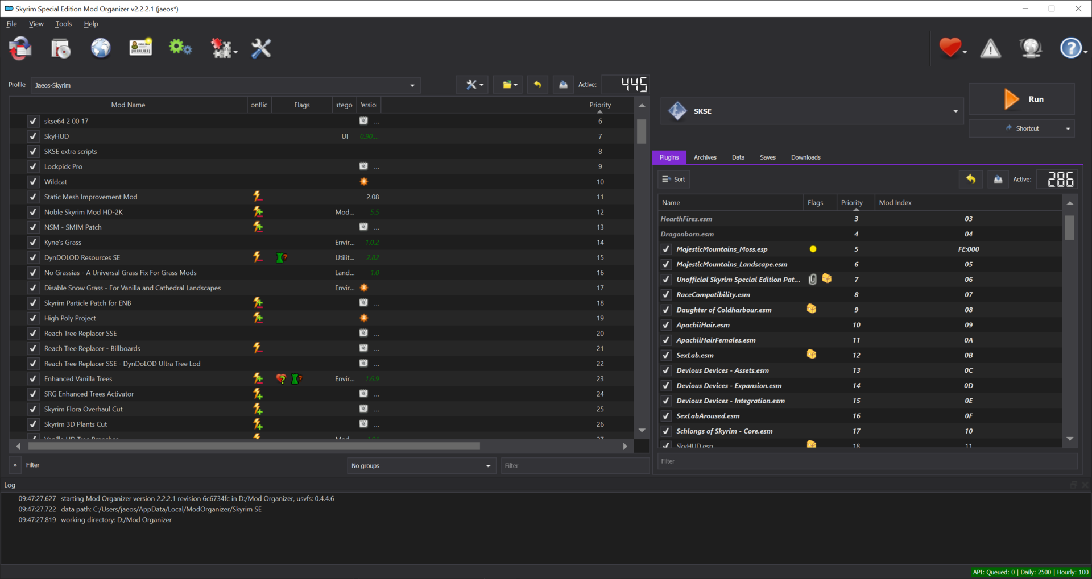Click the Create new instance icon
The height and width of the screenshot is (579, 1092).
point(20,48)
